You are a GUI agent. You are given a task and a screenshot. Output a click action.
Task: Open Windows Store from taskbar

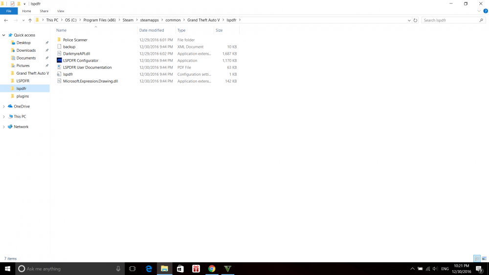pyautogui.click(x=180, y=269)
